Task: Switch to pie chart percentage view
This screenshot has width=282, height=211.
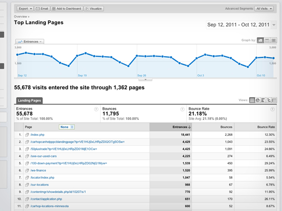Action: point(258,100)
